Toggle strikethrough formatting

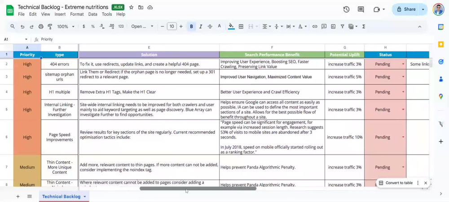210,26
